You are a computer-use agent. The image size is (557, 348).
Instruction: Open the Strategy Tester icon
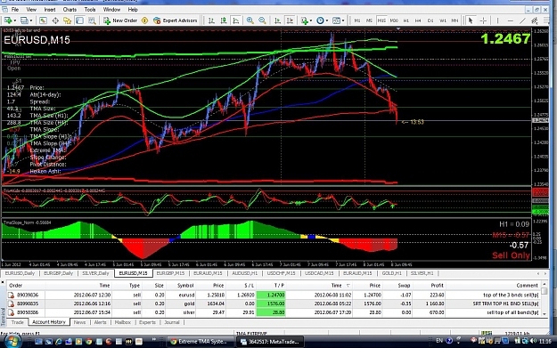(x=92, y=20)
